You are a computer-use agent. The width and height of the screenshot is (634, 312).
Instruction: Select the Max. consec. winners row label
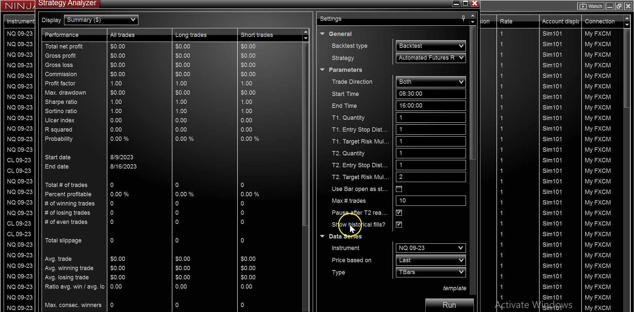tap(73, 305)
